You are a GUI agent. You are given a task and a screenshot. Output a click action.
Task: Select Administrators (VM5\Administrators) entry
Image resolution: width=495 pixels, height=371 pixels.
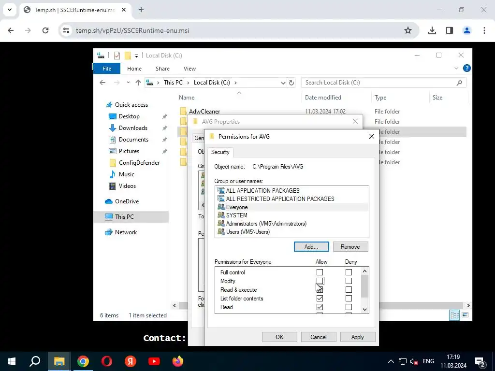click(x=266, y=223)
